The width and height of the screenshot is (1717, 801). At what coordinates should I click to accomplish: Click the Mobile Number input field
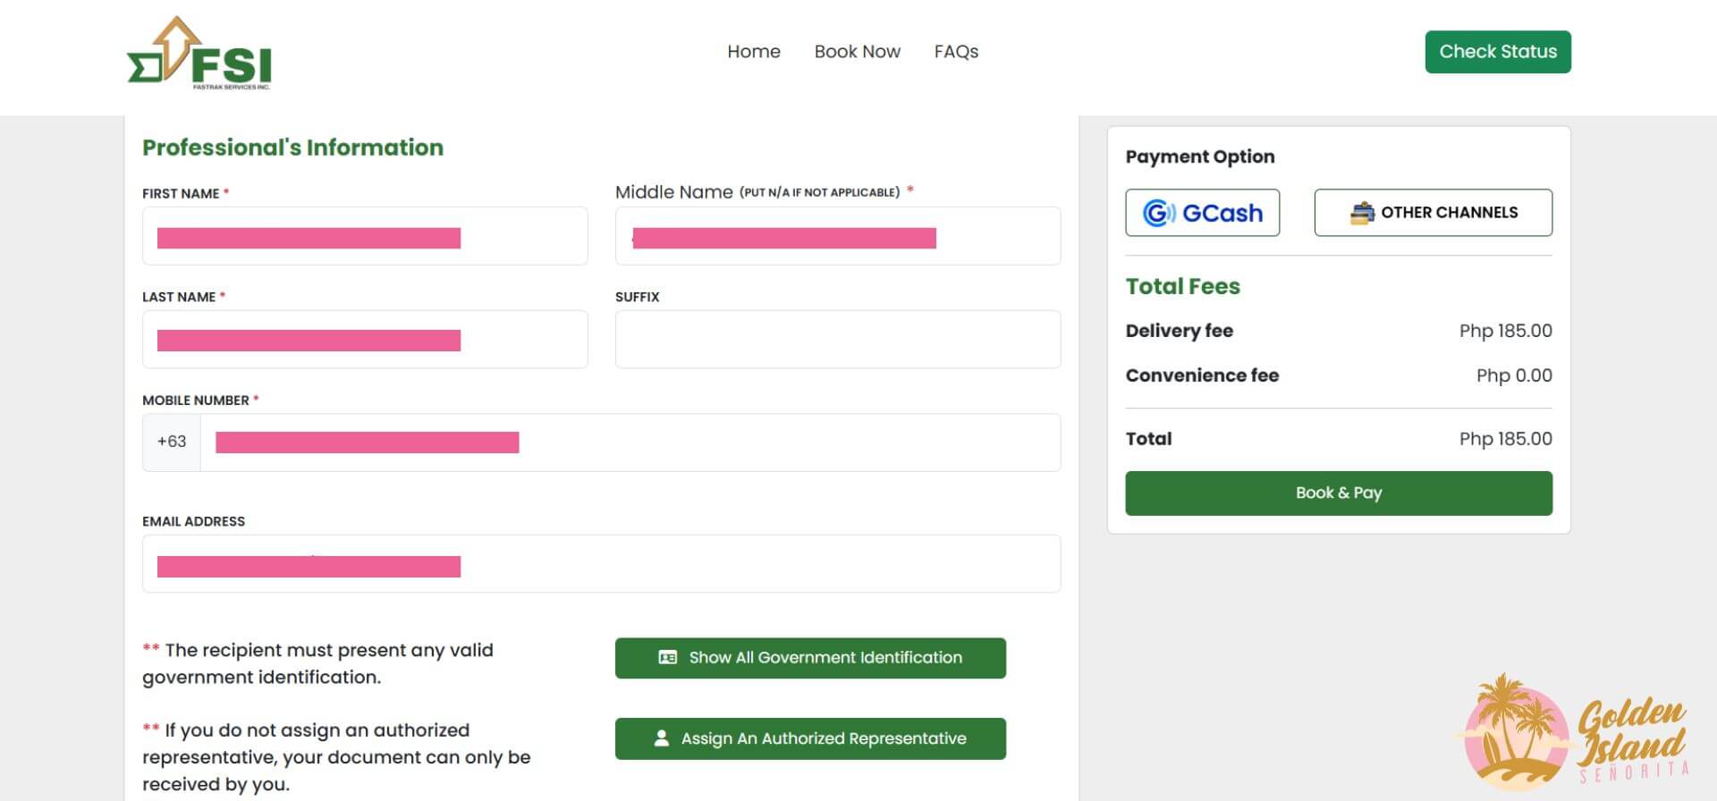coord(630,443)
